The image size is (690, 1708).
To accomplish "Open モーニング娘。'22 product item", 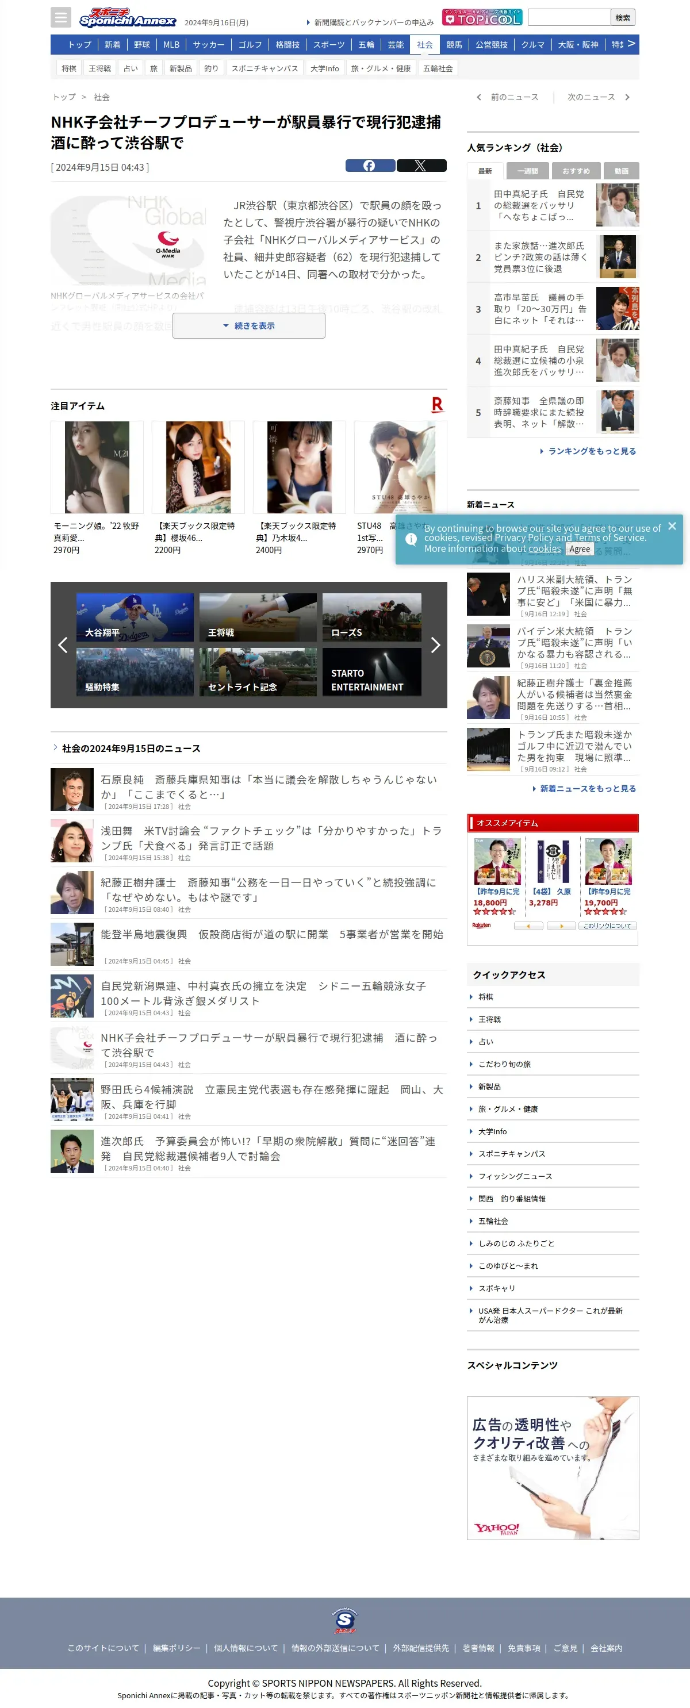I will pos(97,488).
